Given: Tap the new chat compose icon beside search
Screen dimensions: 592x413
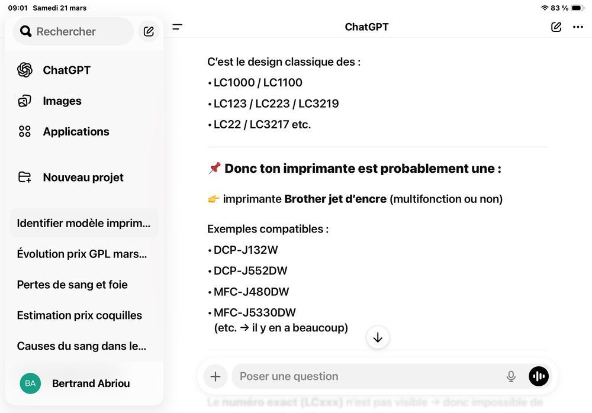Looking at the screenshot, I should point(149,31).
